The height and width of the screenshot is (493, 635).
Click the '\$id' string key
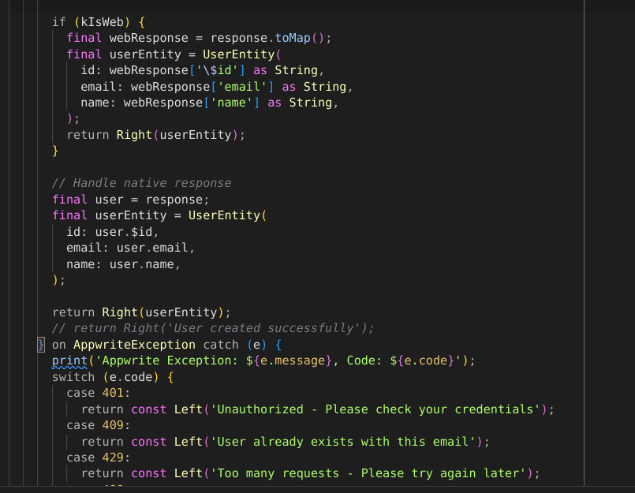pyautogui.click(x=217, y=70)
